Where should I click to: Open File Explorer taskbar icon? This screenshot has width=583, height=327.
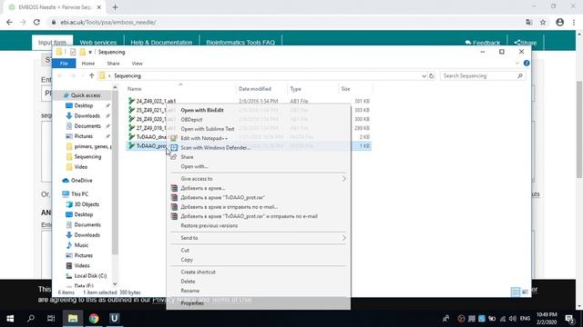click(73, 319)
